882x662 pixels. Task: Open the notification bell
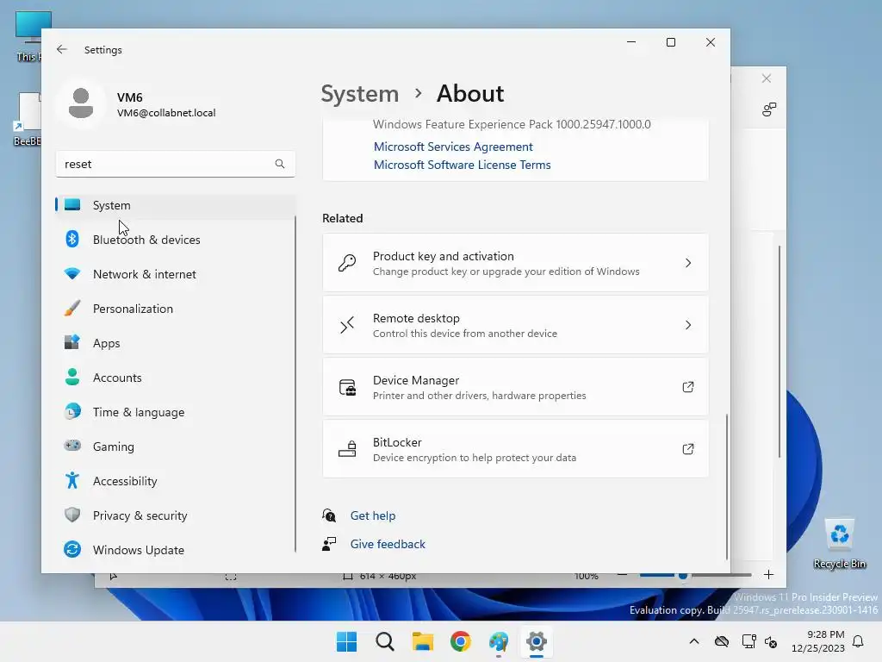click(858, 641)
